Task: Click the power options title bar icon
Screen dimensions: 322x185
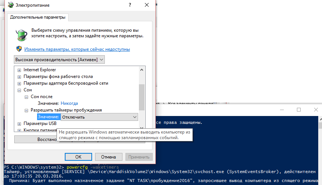Action: (10, 5)
